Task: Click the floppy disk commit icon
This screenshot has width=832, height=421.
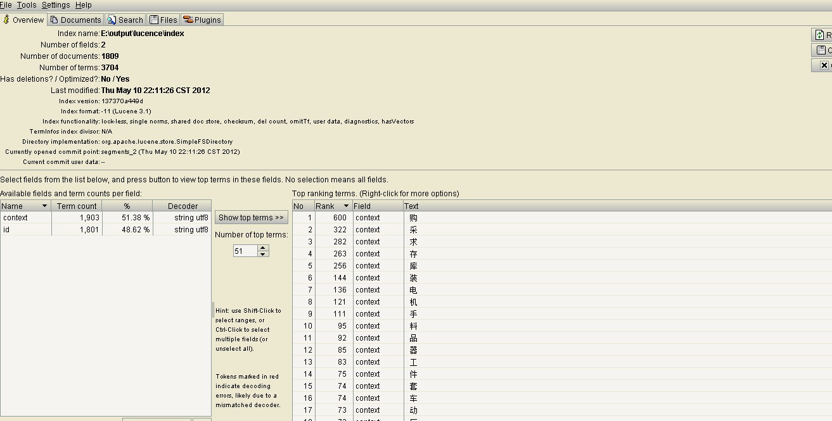Action: click(x=821, y=50)
